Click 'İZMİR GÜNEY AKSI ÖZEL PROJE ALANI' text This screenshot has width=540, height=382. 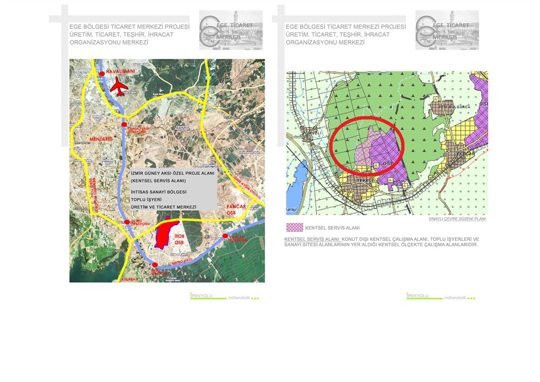click(x=173, y=173)
